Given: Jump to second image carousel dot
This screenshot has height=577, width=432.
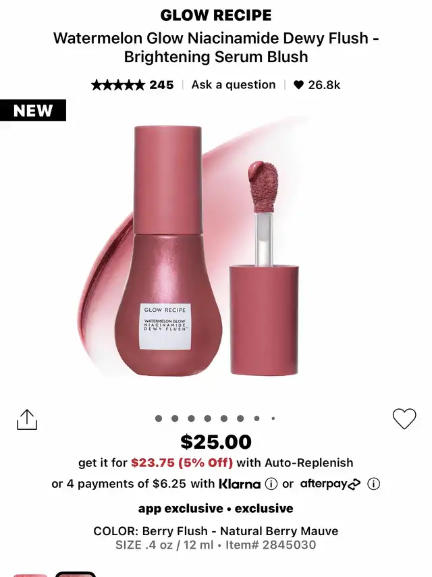Looking at the screenshot, I should (175, 418).
